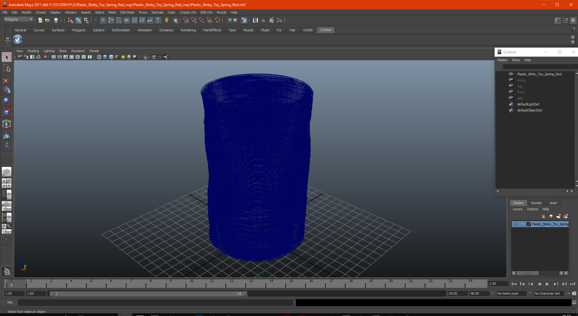Open layer editor Options menu
This screenshot has width=578, height=316.
[x=532, y=209]
